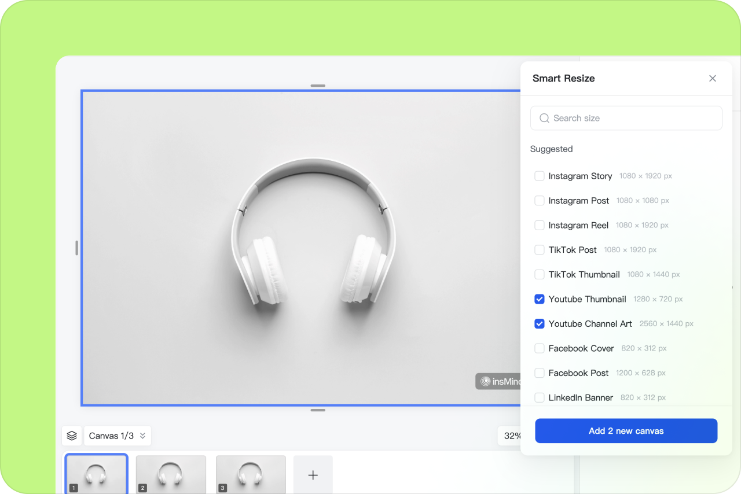
Task: Check the Instagram Post checkbox
Action: point(539,201)
